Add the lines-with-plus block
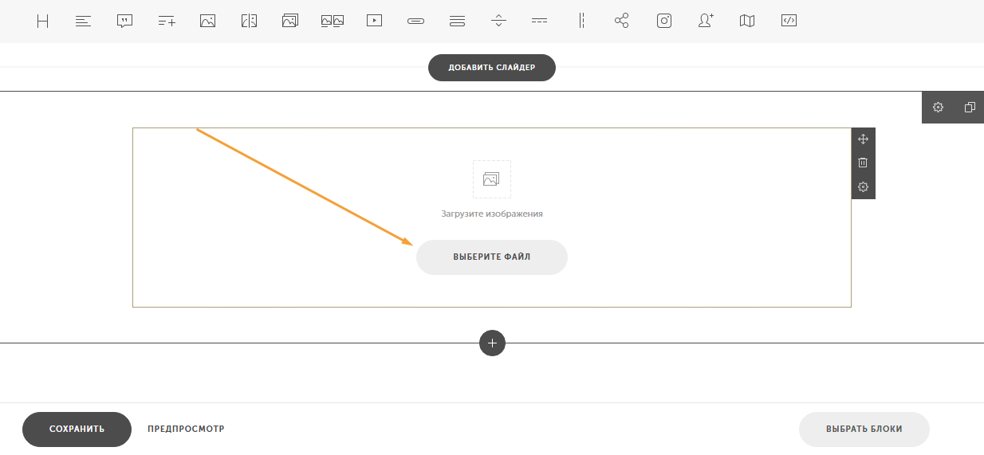 point(166,22)
